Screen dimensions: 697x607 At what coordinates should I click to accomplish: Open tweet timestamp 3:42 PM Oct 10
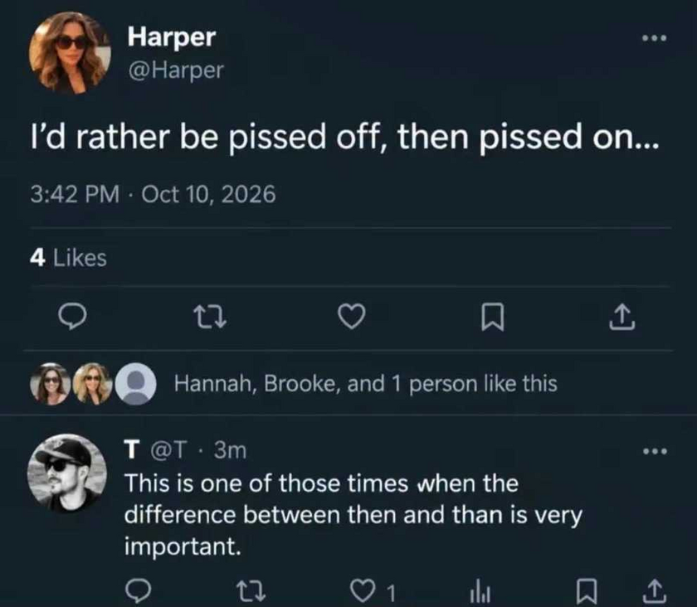(x=153, y=194)
